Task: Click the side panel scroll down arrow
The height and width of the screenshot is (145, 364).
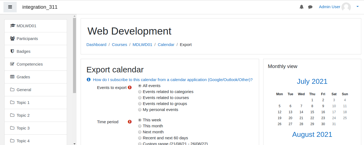Action: 75,143
